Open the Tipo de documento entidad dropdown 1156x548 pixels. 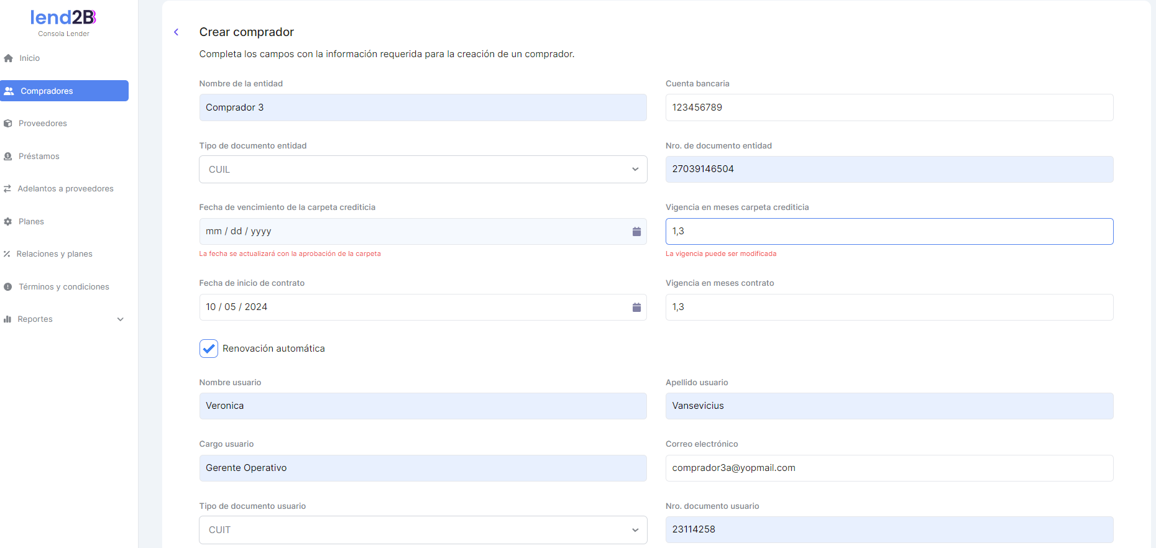pos(423,170)
